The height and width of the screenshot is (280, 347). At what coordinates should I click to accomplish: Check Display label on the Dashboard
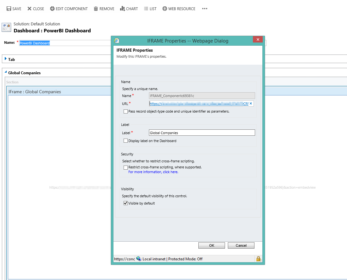(126, 141)
